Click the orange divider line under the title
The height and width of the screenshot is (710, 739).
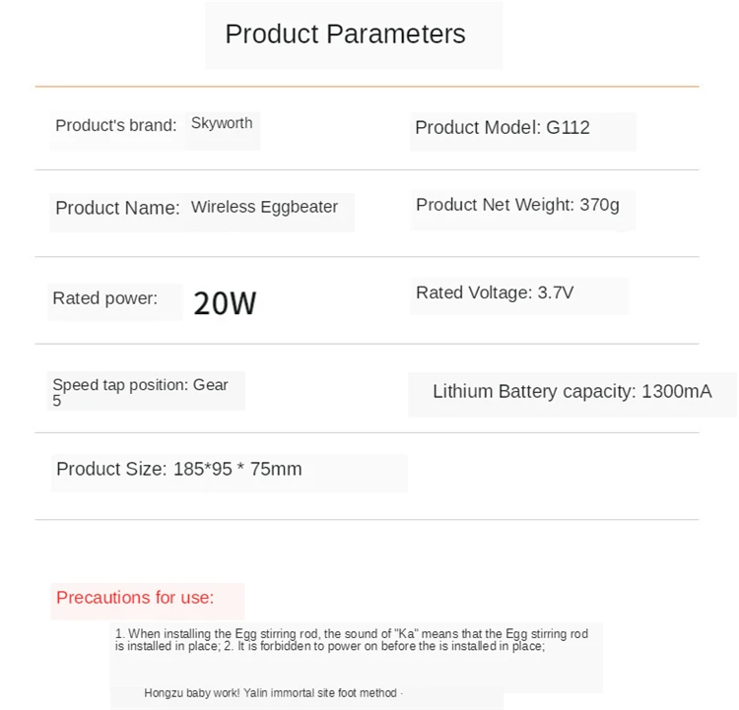[x=367, y=87]
